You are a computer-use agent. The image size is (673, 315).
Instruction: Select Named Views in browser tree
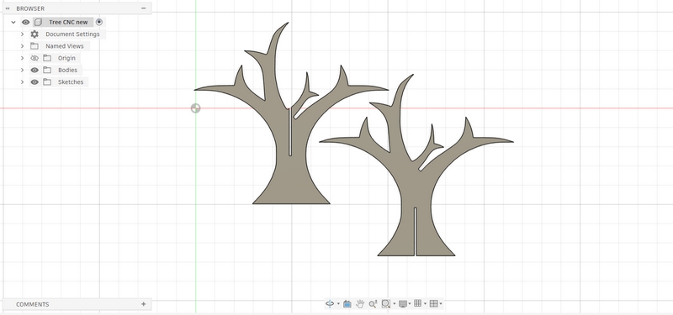pyautogui.click(x=65, y=46)
